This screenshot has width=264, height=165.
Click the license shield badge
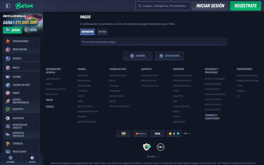tap(147, 147)
